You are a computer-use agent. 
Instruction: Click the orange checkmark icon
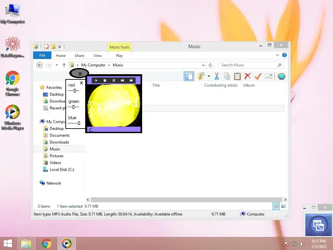tap(258, 76)
